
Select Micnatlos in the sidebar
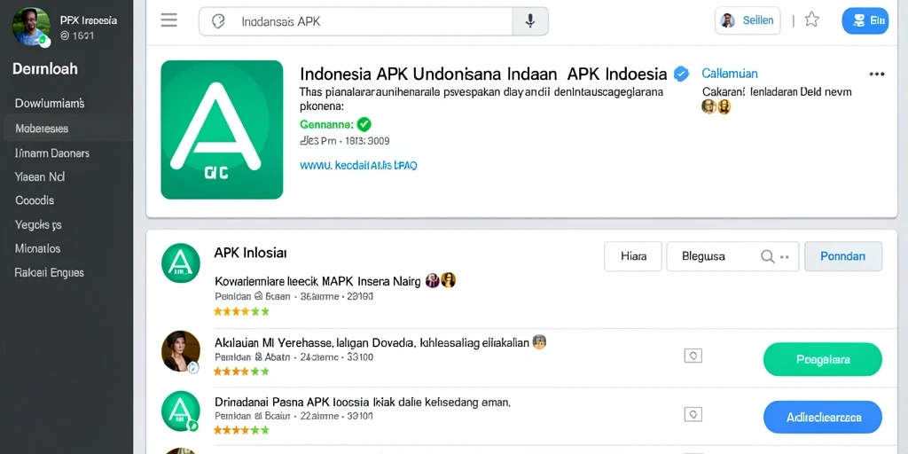(x=37, y=248)
